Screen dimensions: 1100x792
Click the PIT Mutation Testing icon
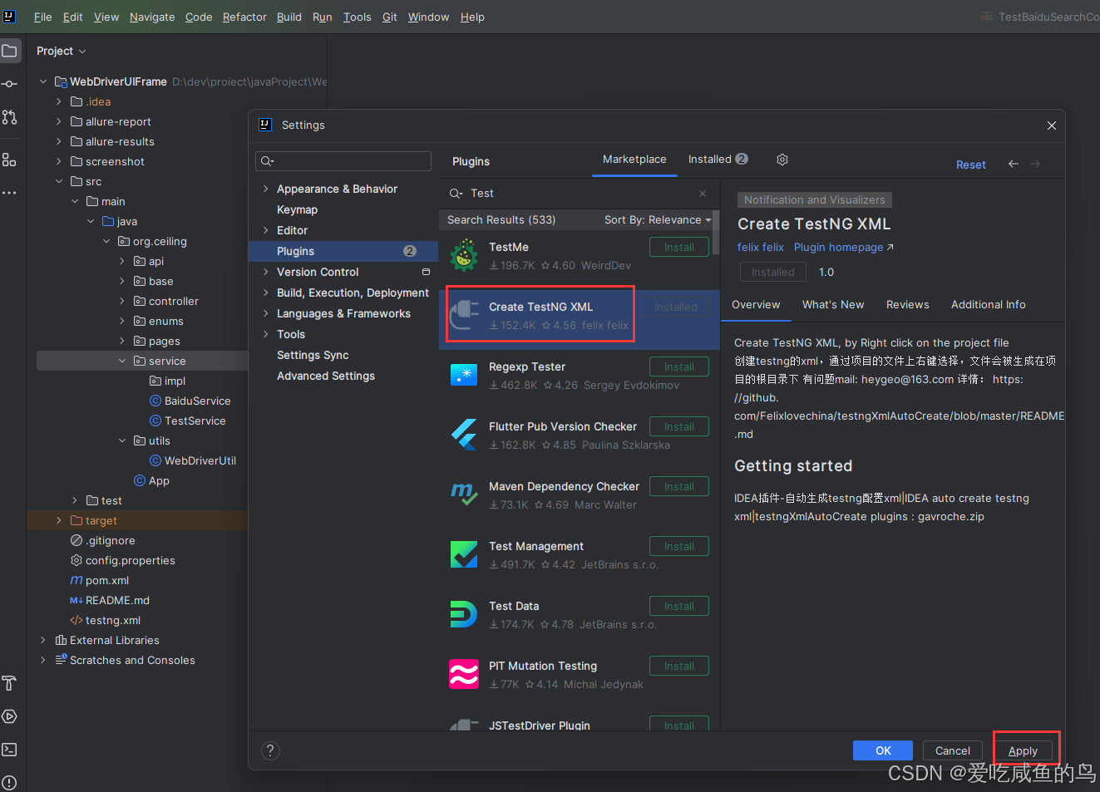click(464, 674)
